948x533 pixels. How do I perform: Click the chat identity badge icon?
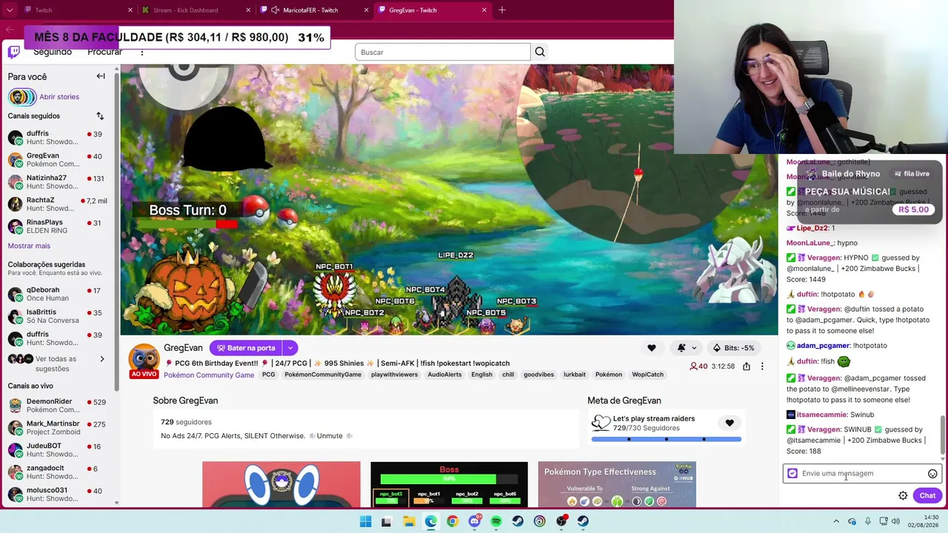point(792,474)
